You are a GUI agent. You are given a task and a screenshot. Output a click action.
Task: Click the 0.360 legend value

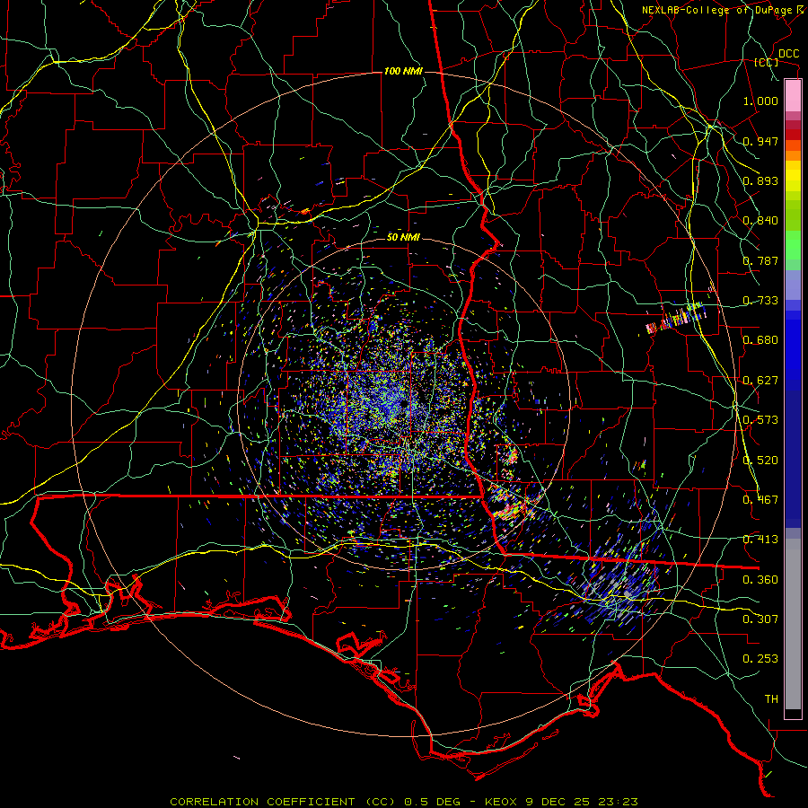[760, 580]
